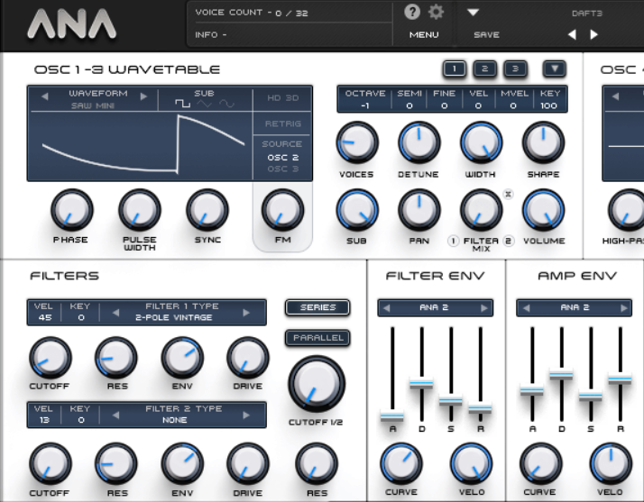The height and width of the screenshot is (502, 644).
Task: Click the DETUNE knob
Action: pyautogui.click(x=419, y=142)
